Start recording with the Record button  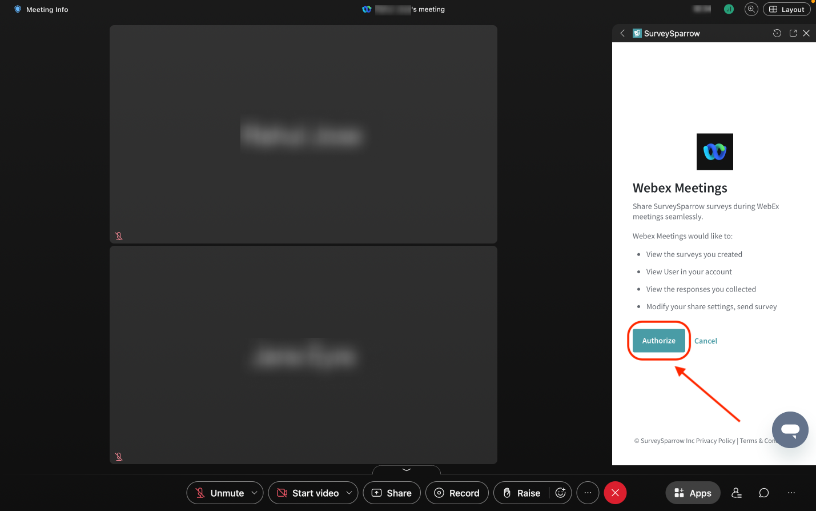coord(457,493)
